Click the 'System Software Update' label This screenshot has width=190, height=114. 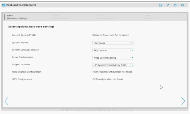[25, 50]
